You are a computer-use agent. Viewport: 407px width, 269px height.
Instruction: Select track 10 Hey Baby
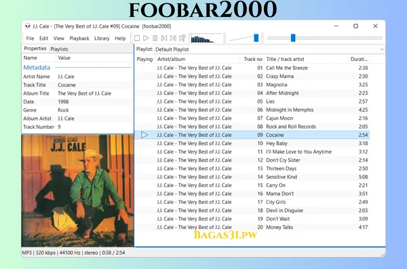(x=252, y=143)
